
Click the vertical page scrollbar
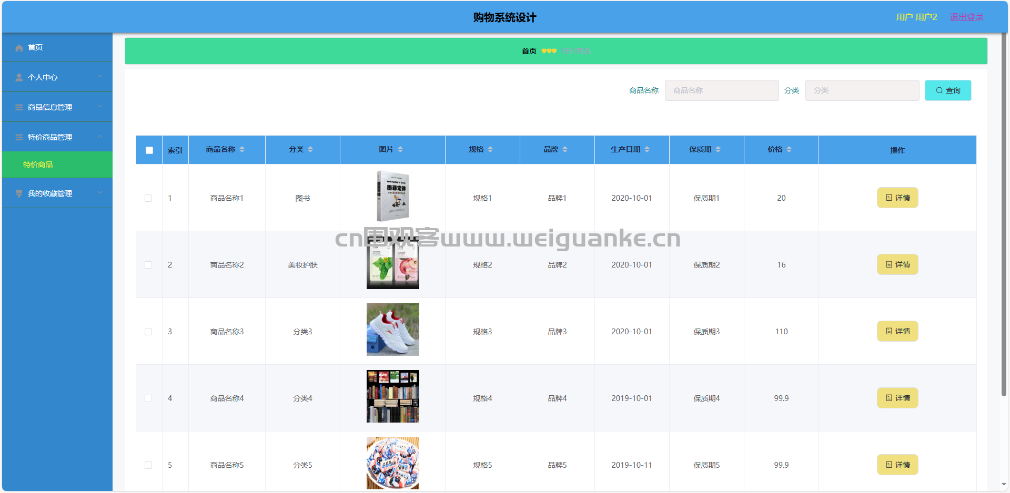coord(1004,210)
